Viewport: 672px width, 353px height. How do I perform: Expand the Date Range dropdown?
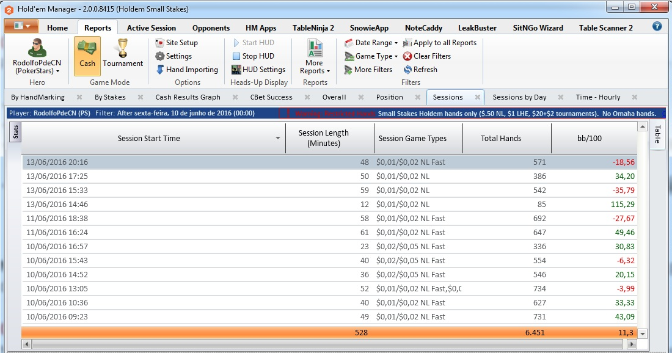pos(371,42)
